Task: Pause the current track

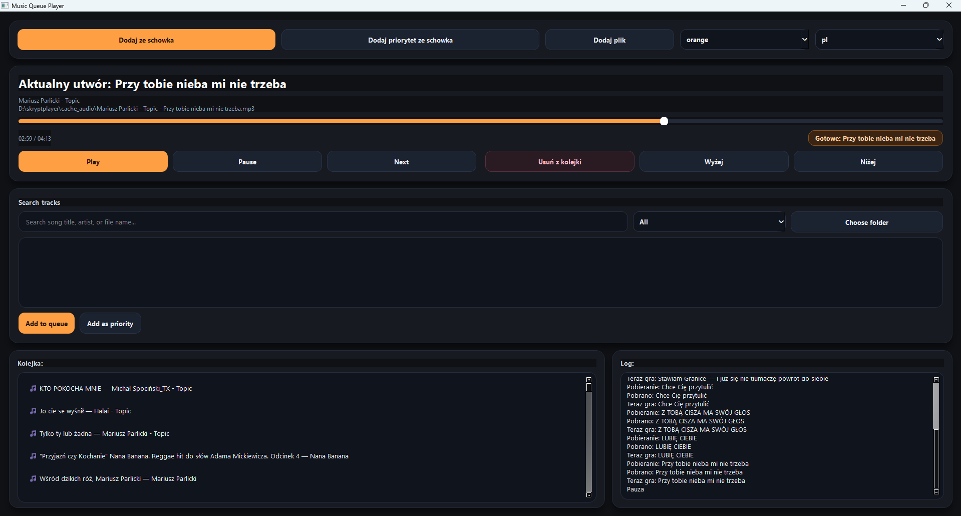Action: pos(247,162)
